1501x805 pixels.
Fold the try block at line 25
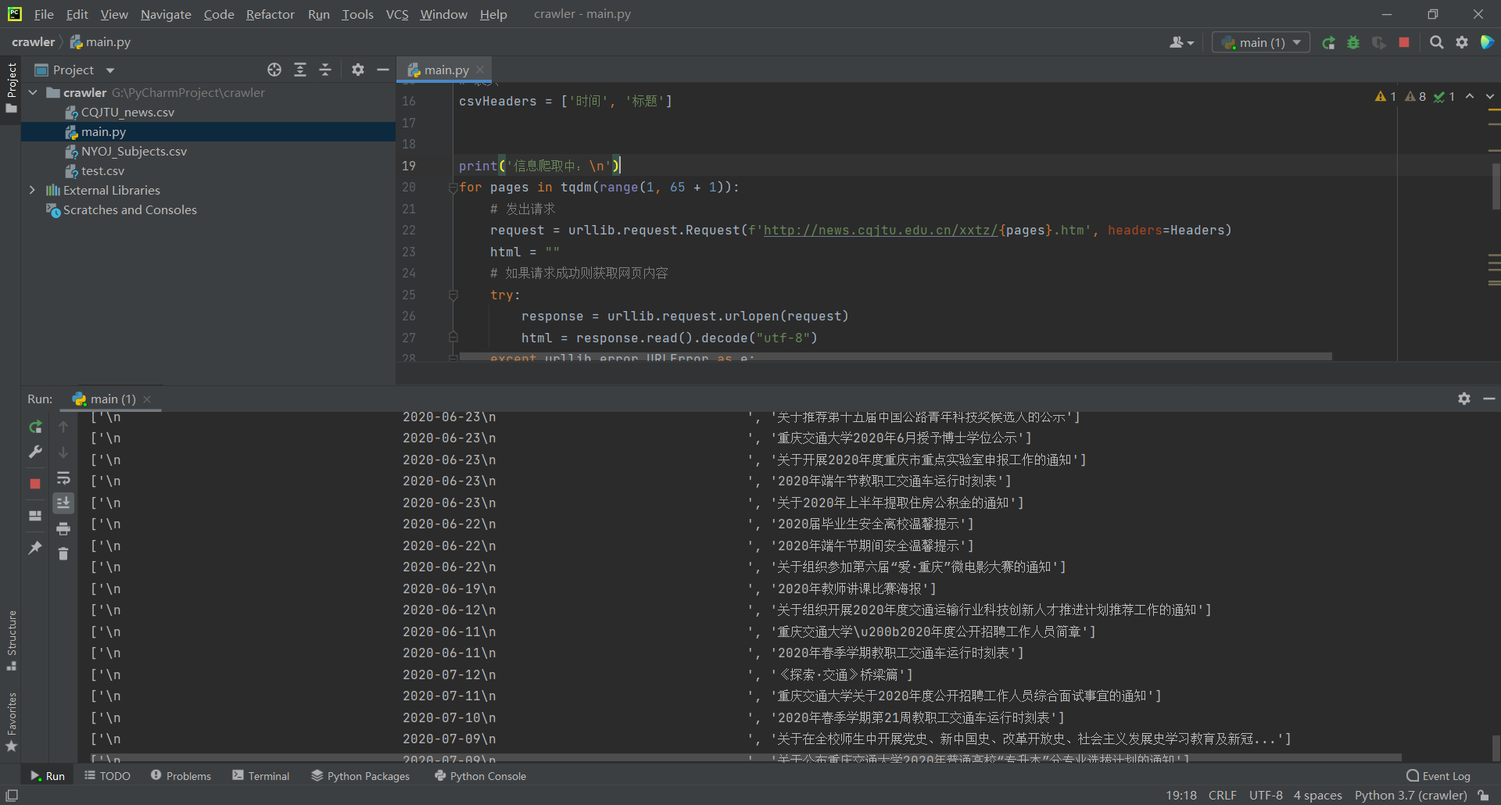[453, 295]
